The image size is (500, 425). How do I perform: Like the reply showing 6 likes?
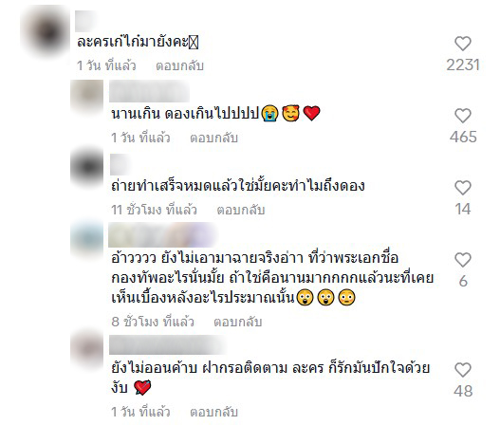[463, 260]
